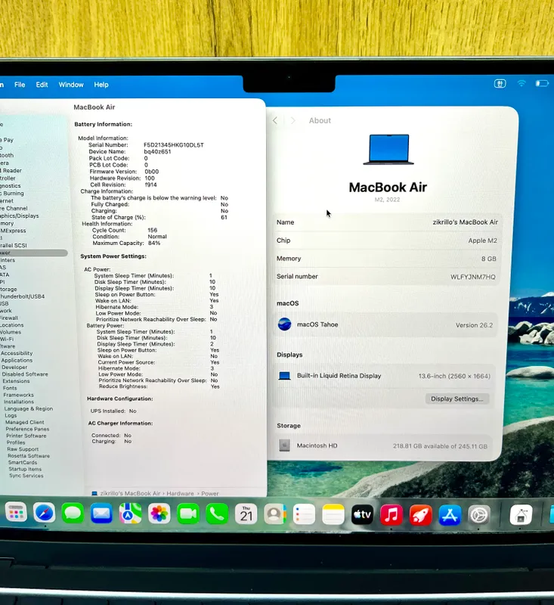This screenshot has height=605, width=554.
Task: Select Applications in the sidebar
Action: (x=17, y=360)
